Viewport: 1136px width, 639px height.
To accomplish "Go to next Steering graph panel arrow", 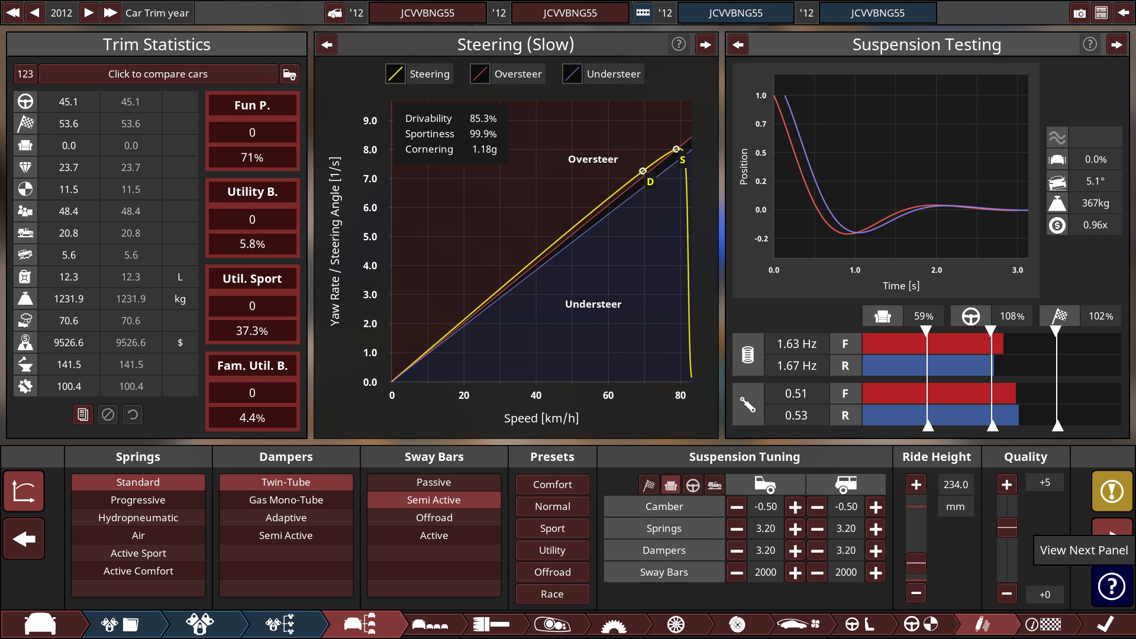I will [x=705, y=44].
